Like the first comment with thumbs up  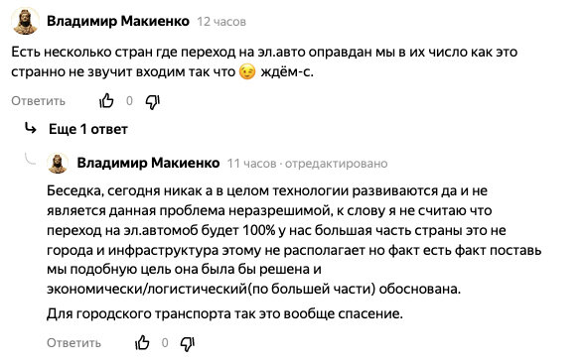pos(106,100)
